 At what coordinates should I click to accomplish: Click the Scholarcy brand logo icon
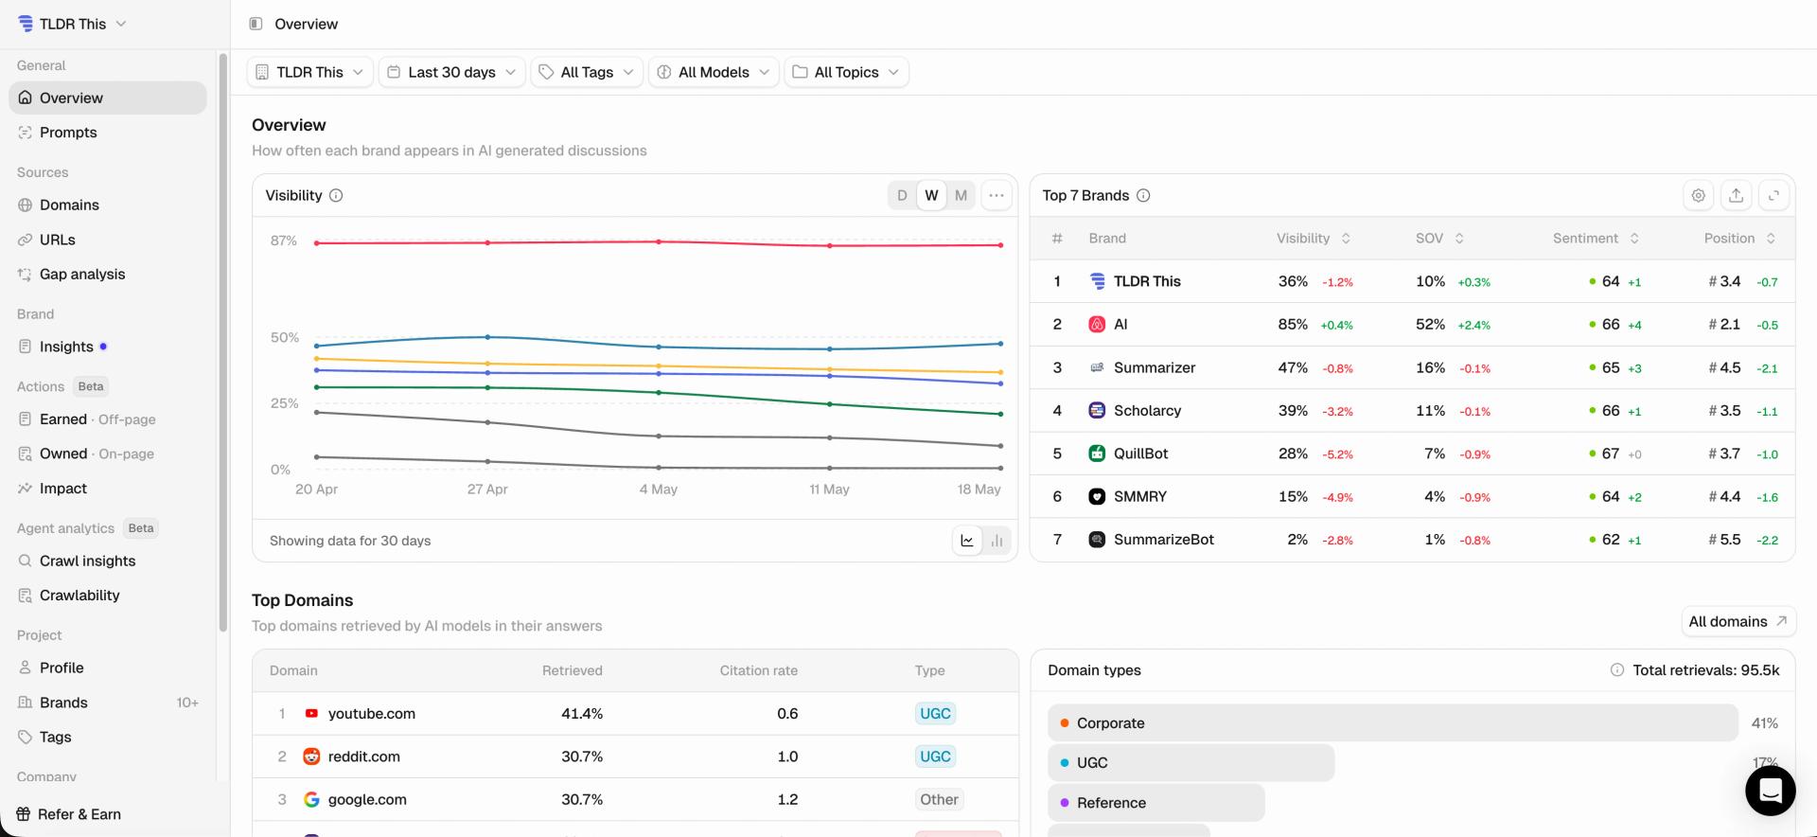1097,410
